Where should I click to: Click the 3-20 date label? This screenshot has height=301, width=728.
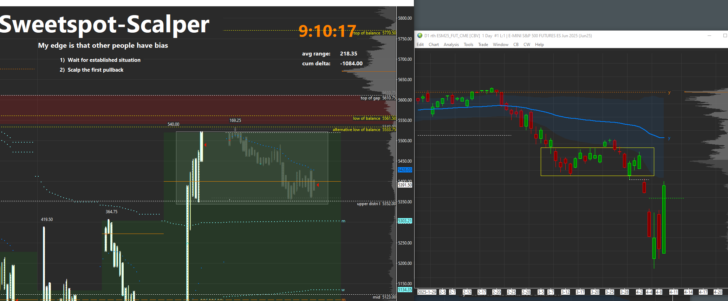(595, 292)
